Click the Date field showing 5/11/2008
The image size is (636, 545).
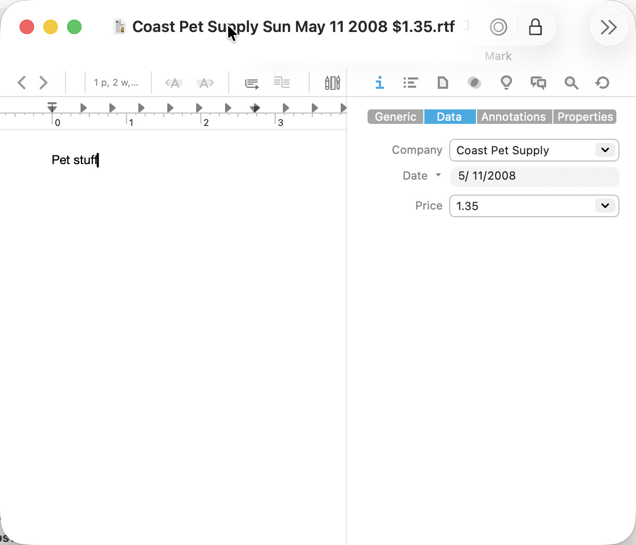[534, 176]
